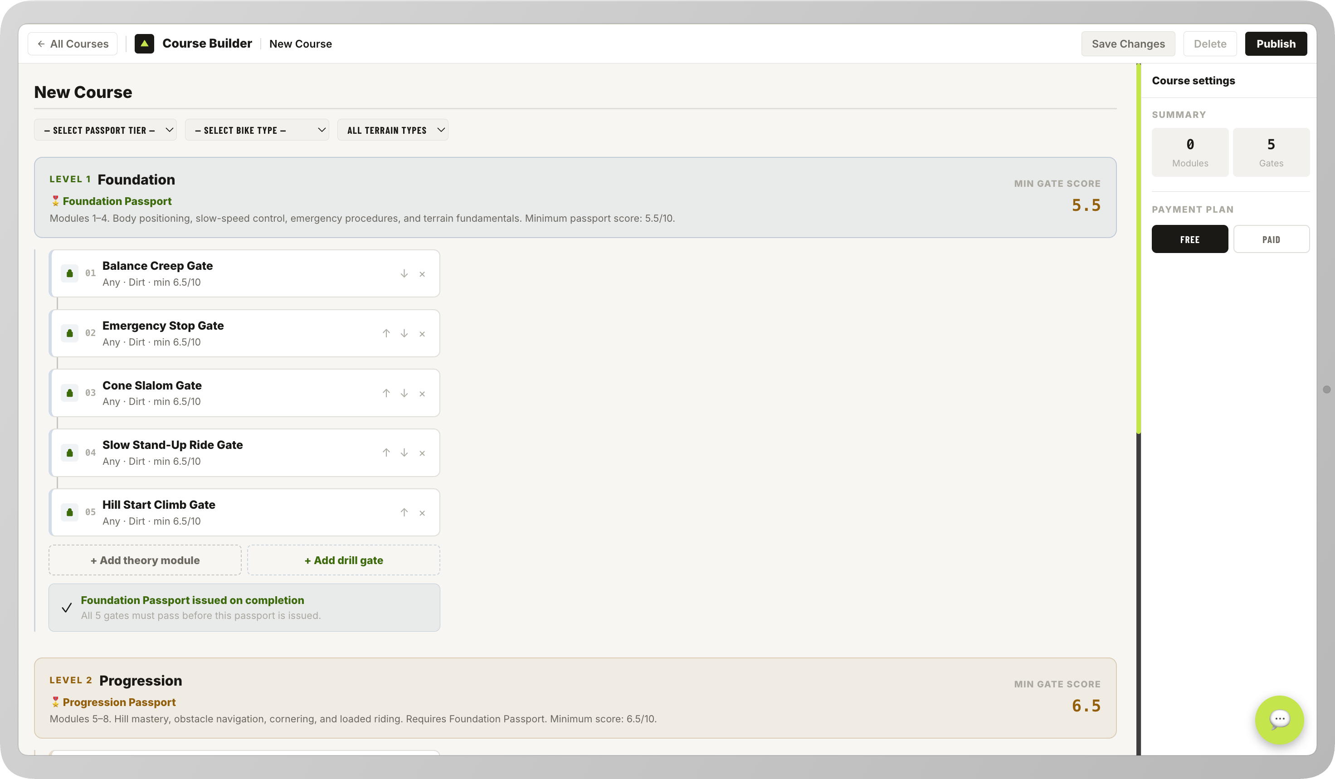Move Hill Start Climb Gate up
Image resolution: width=1335 pixels, height=779 pixels.
pyautogui.click(x=404, y=512)
